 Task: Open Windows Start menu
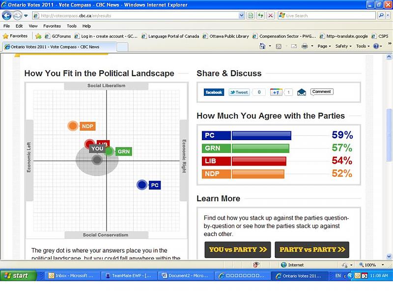click(18, 275)
